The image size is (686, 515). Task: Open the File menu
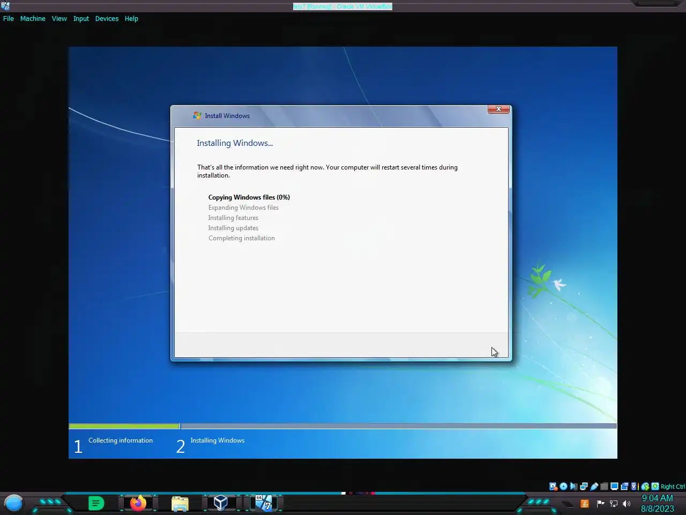9,18
